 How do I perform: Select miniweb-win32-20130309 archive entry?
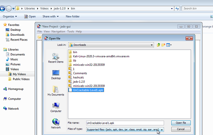pos(87,86)
